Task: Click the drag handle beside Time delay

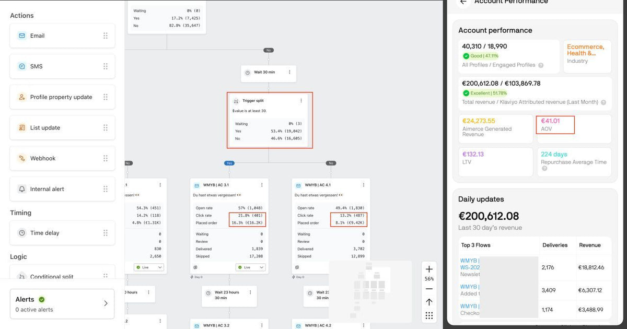Action: [x=106, y=233]
